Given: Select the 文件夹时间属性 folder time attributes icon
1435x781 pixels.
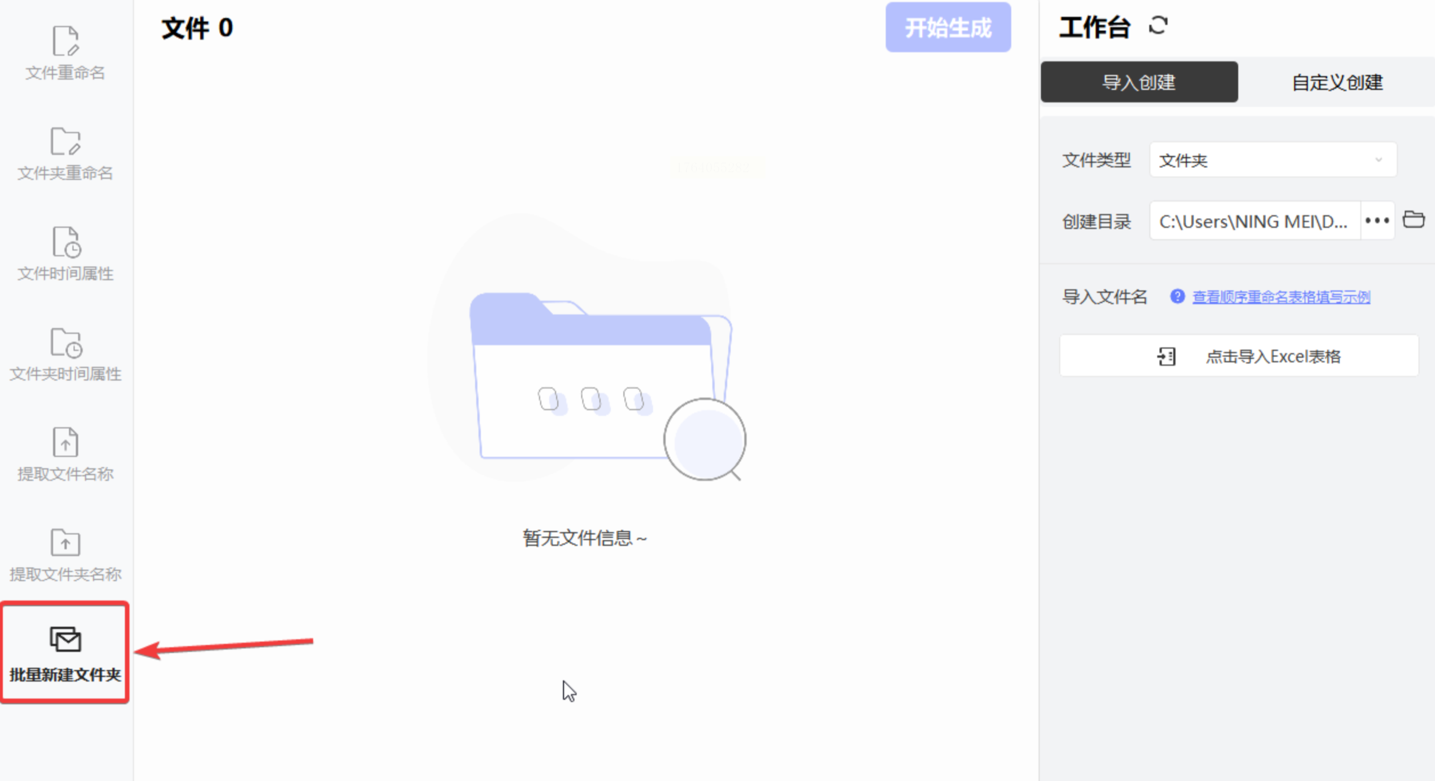Looking at the screenshot, I should pos(65,343).
